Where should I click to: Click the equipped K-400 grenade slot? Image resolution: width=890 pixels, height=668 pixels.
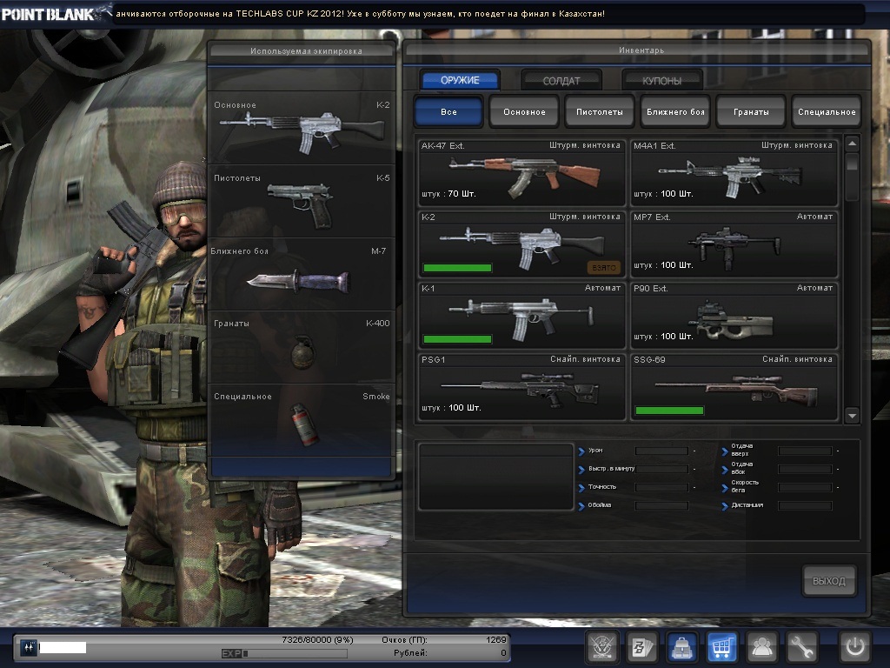pyautogui.click(x=302, y=346)
